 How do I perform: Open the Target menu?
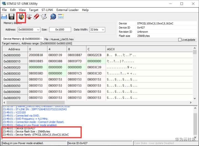coord(33,10)
